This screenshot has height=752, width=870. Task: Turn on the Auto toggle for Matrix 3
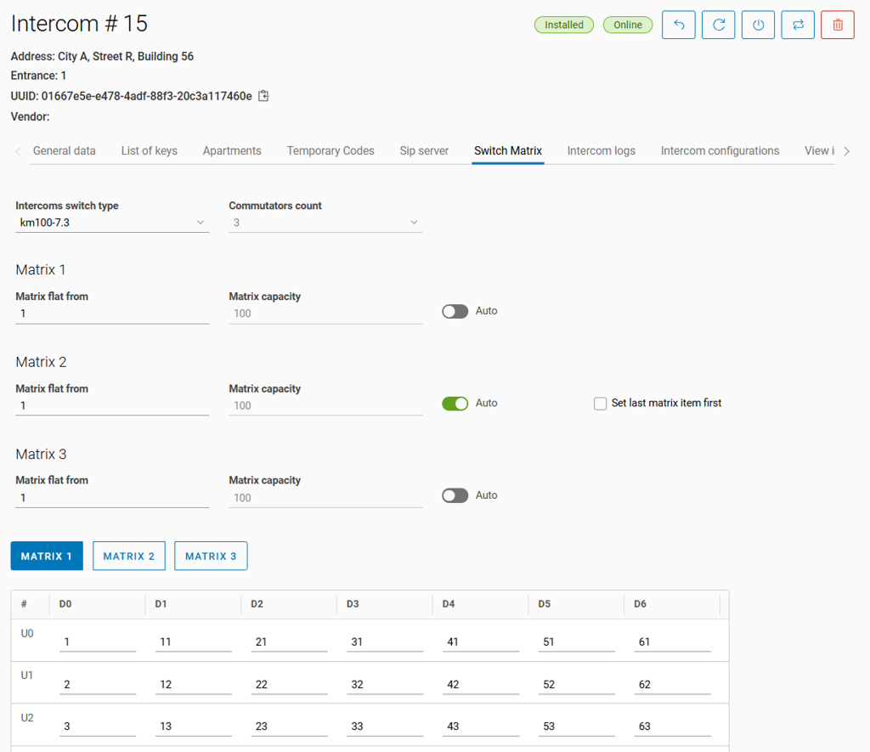click(455, 495)
